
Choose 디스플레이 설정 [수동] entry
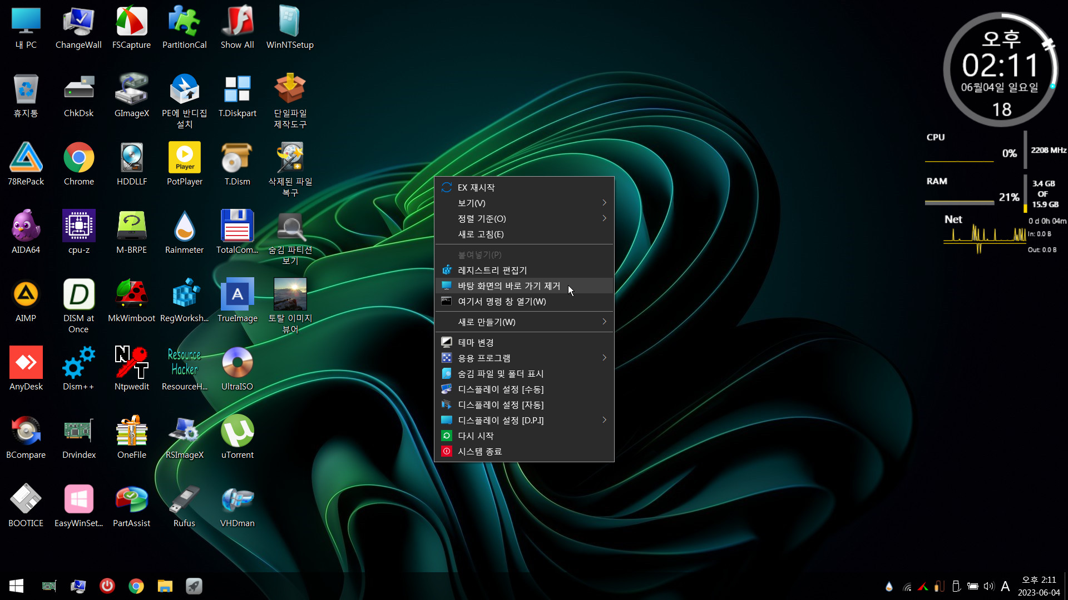coord(524,389)
